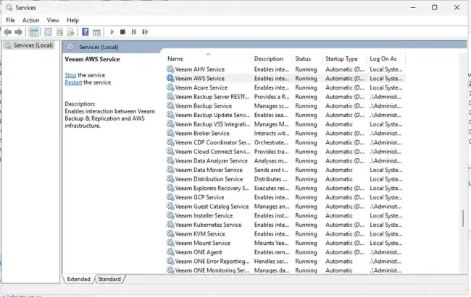
Task: Click the vertical scrollbar thumb of services list
Action: pyautogui.click(x=463, y=218)
